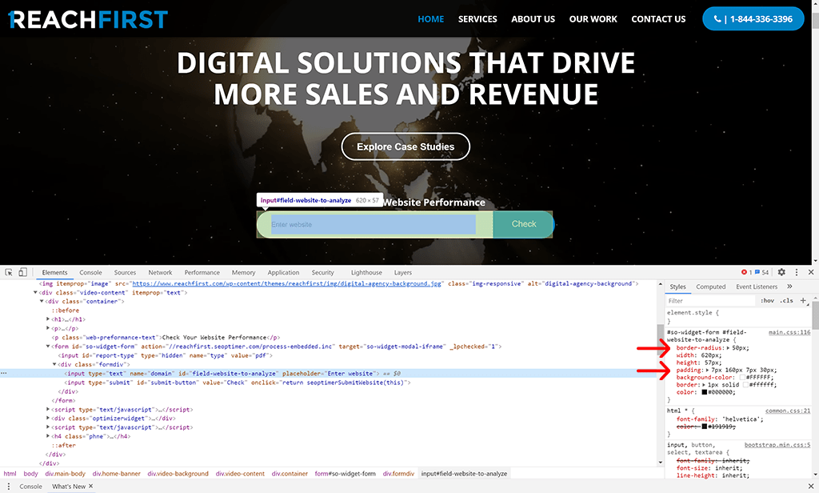Close the What's New drawer tab
Viewport: 819px width, 493px height.
pyautogui.click(x=91, y=487)
